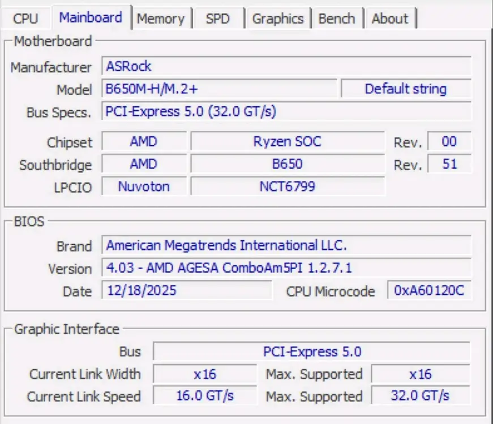Screen dimensions: 493x424
Task: Click the BIOS group heading
Action: click(x=29, y=222)
